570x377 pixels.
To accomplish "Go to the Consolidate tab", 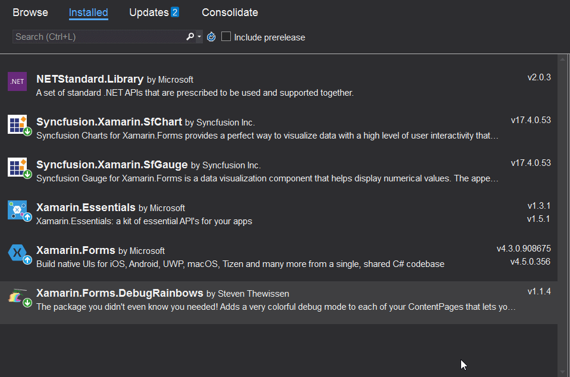I will 230,12.
